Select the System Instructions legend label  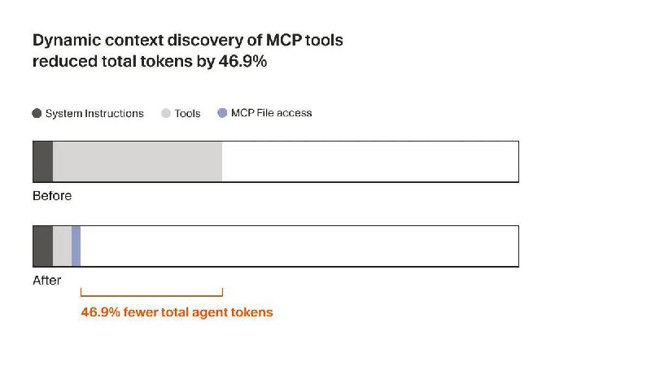point(94,114)
